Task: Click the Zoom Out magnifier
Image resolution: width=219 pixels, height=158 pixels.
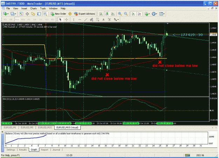Action: tap(126, 14)
